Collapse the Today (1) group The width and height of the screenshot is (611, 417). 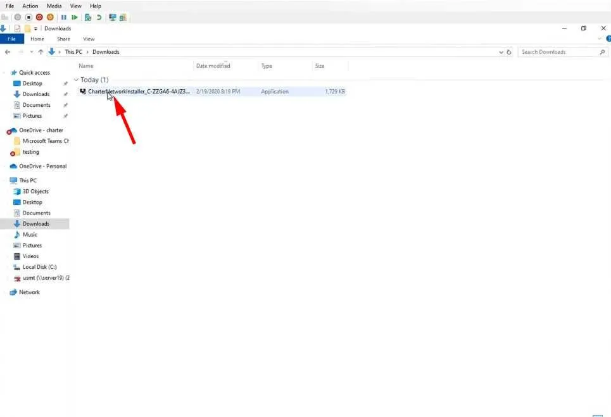pos(77,80)
